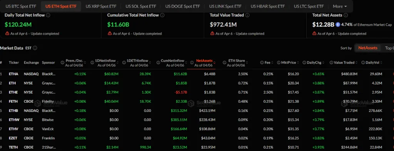Sort by Prem./Dsc. using its arrow icon
The height and width of the screenshot is (151, 394).
pos(85,62)
